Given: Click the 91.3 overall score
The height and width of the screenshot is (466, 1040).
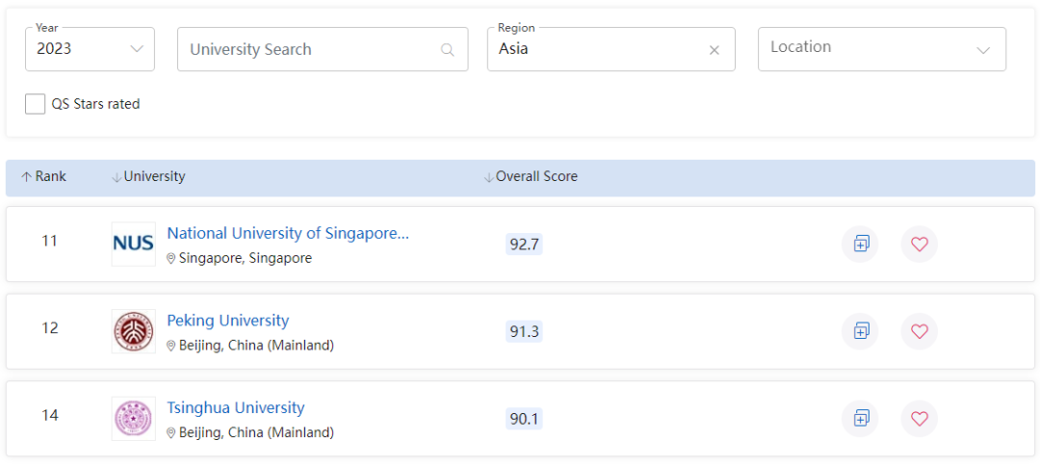Looking at the screenshot, I should (524, 331).
